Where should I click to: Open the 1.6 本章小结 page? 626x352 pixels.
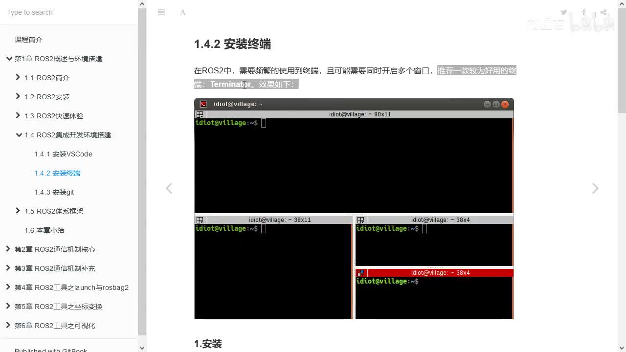click(45, 230)
